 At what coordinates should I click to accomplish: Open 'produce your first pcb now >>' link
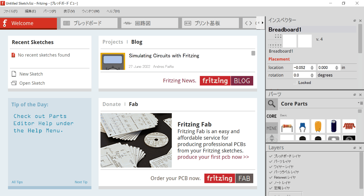(213, 157)
